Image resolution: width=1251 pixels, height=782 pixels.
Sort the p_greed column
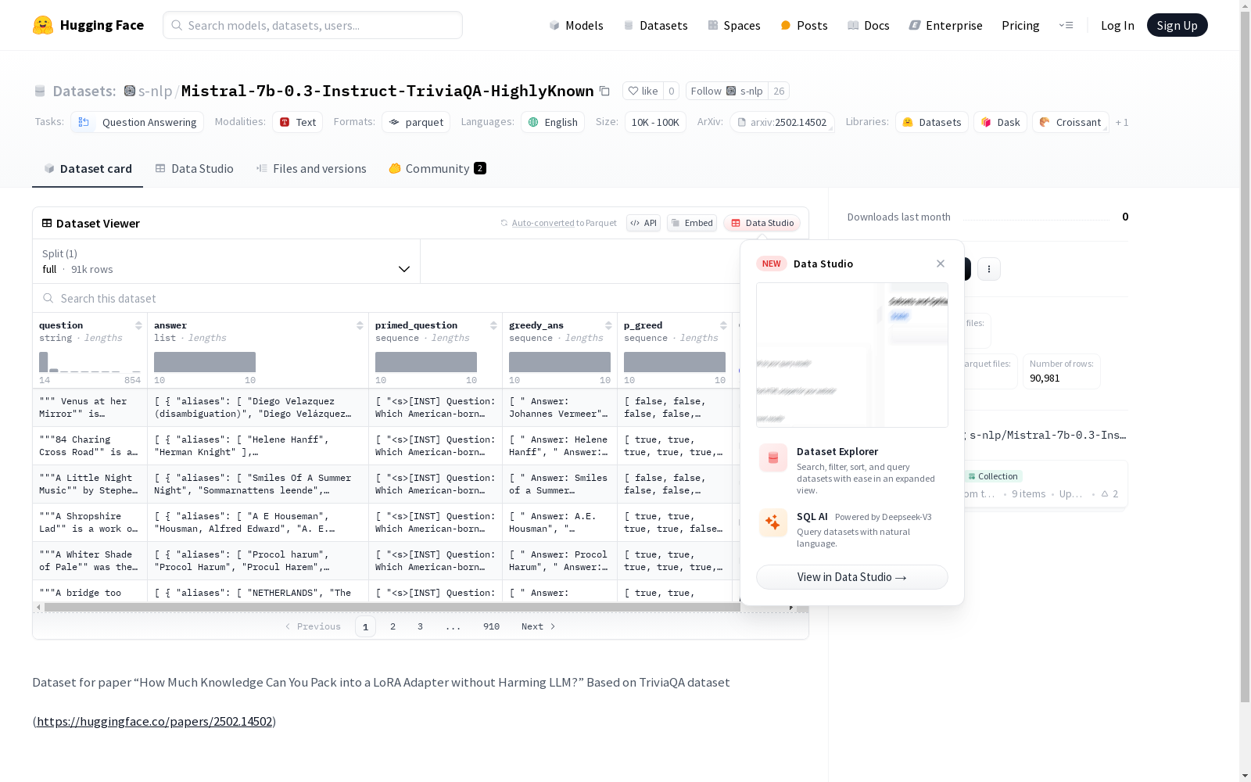coord(723,325)
